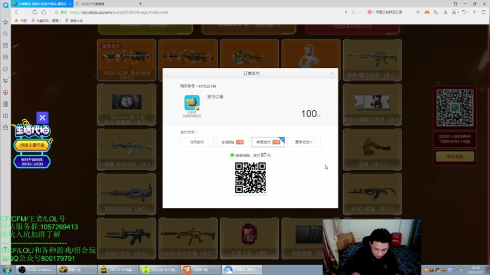Open the M4A1 (永久) item card
Image resolution: width=490 pixels, height=275 pixels.
tap(127, 238)
